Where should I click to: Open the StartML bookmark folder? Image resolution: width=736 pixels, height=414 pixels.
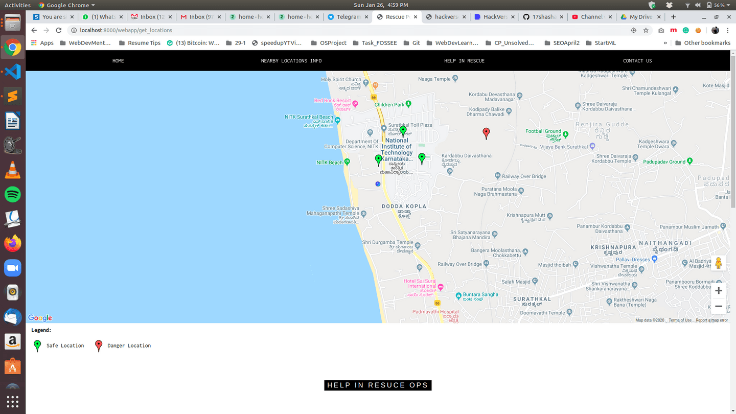pos(601,43)
